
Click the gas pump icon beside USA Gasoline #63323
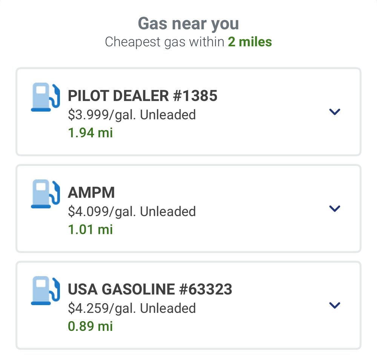pyautogui.click(x=46, y=290)
